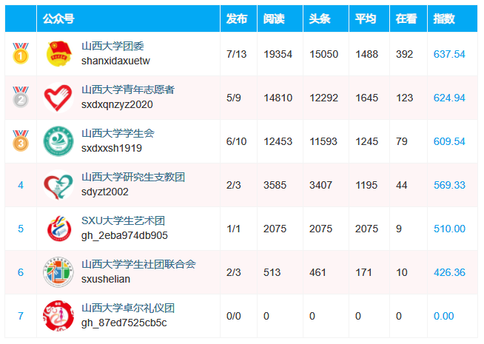Viewport: 484px width, 344px height.
Task: Click 在看 value 392
Action: tap(404, 54)
